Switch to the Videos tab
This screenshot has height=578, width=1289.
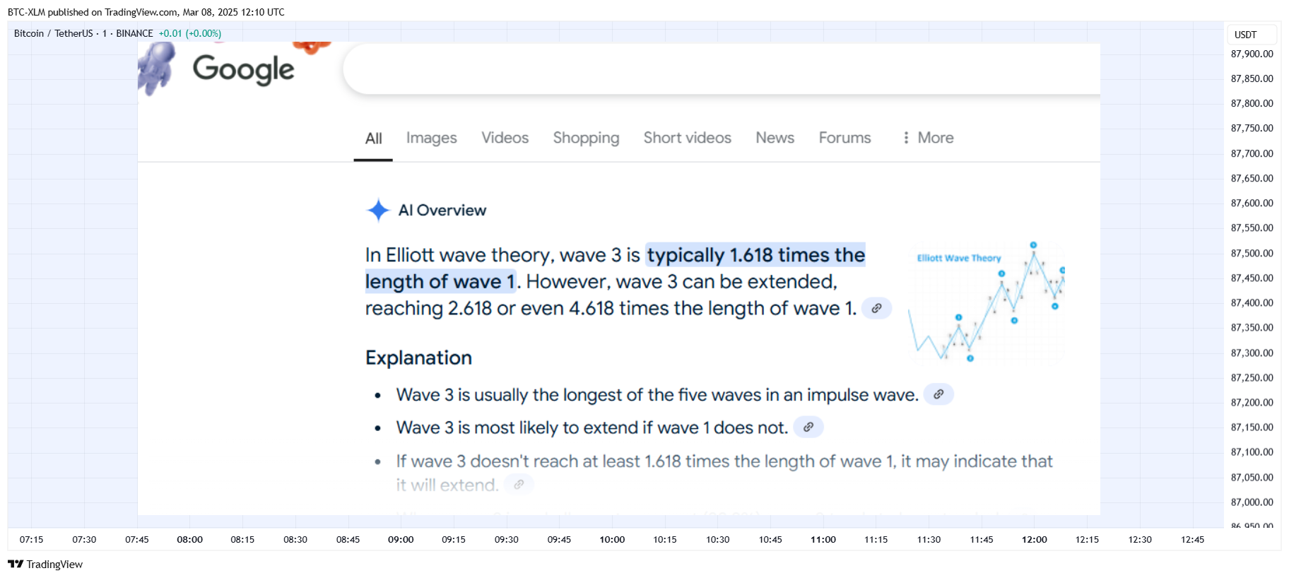pyautogui.click(x=505, y=138)
